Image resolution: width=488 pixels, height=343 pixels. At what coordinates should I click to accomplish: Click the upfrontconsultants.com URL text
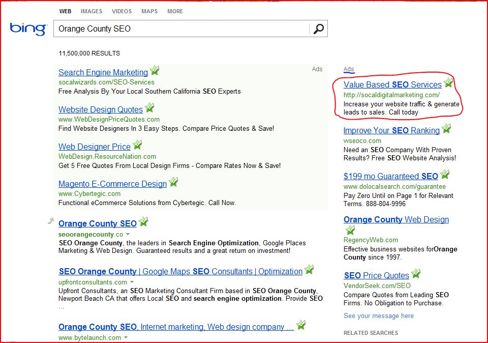[93, 282]
